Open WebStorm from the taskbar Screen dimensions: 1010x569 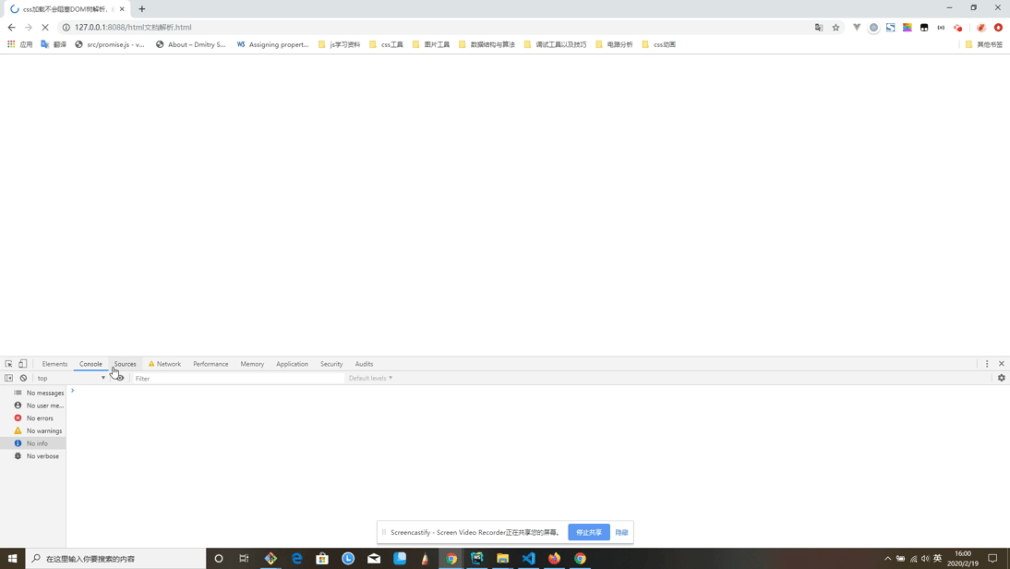point(477,559)
